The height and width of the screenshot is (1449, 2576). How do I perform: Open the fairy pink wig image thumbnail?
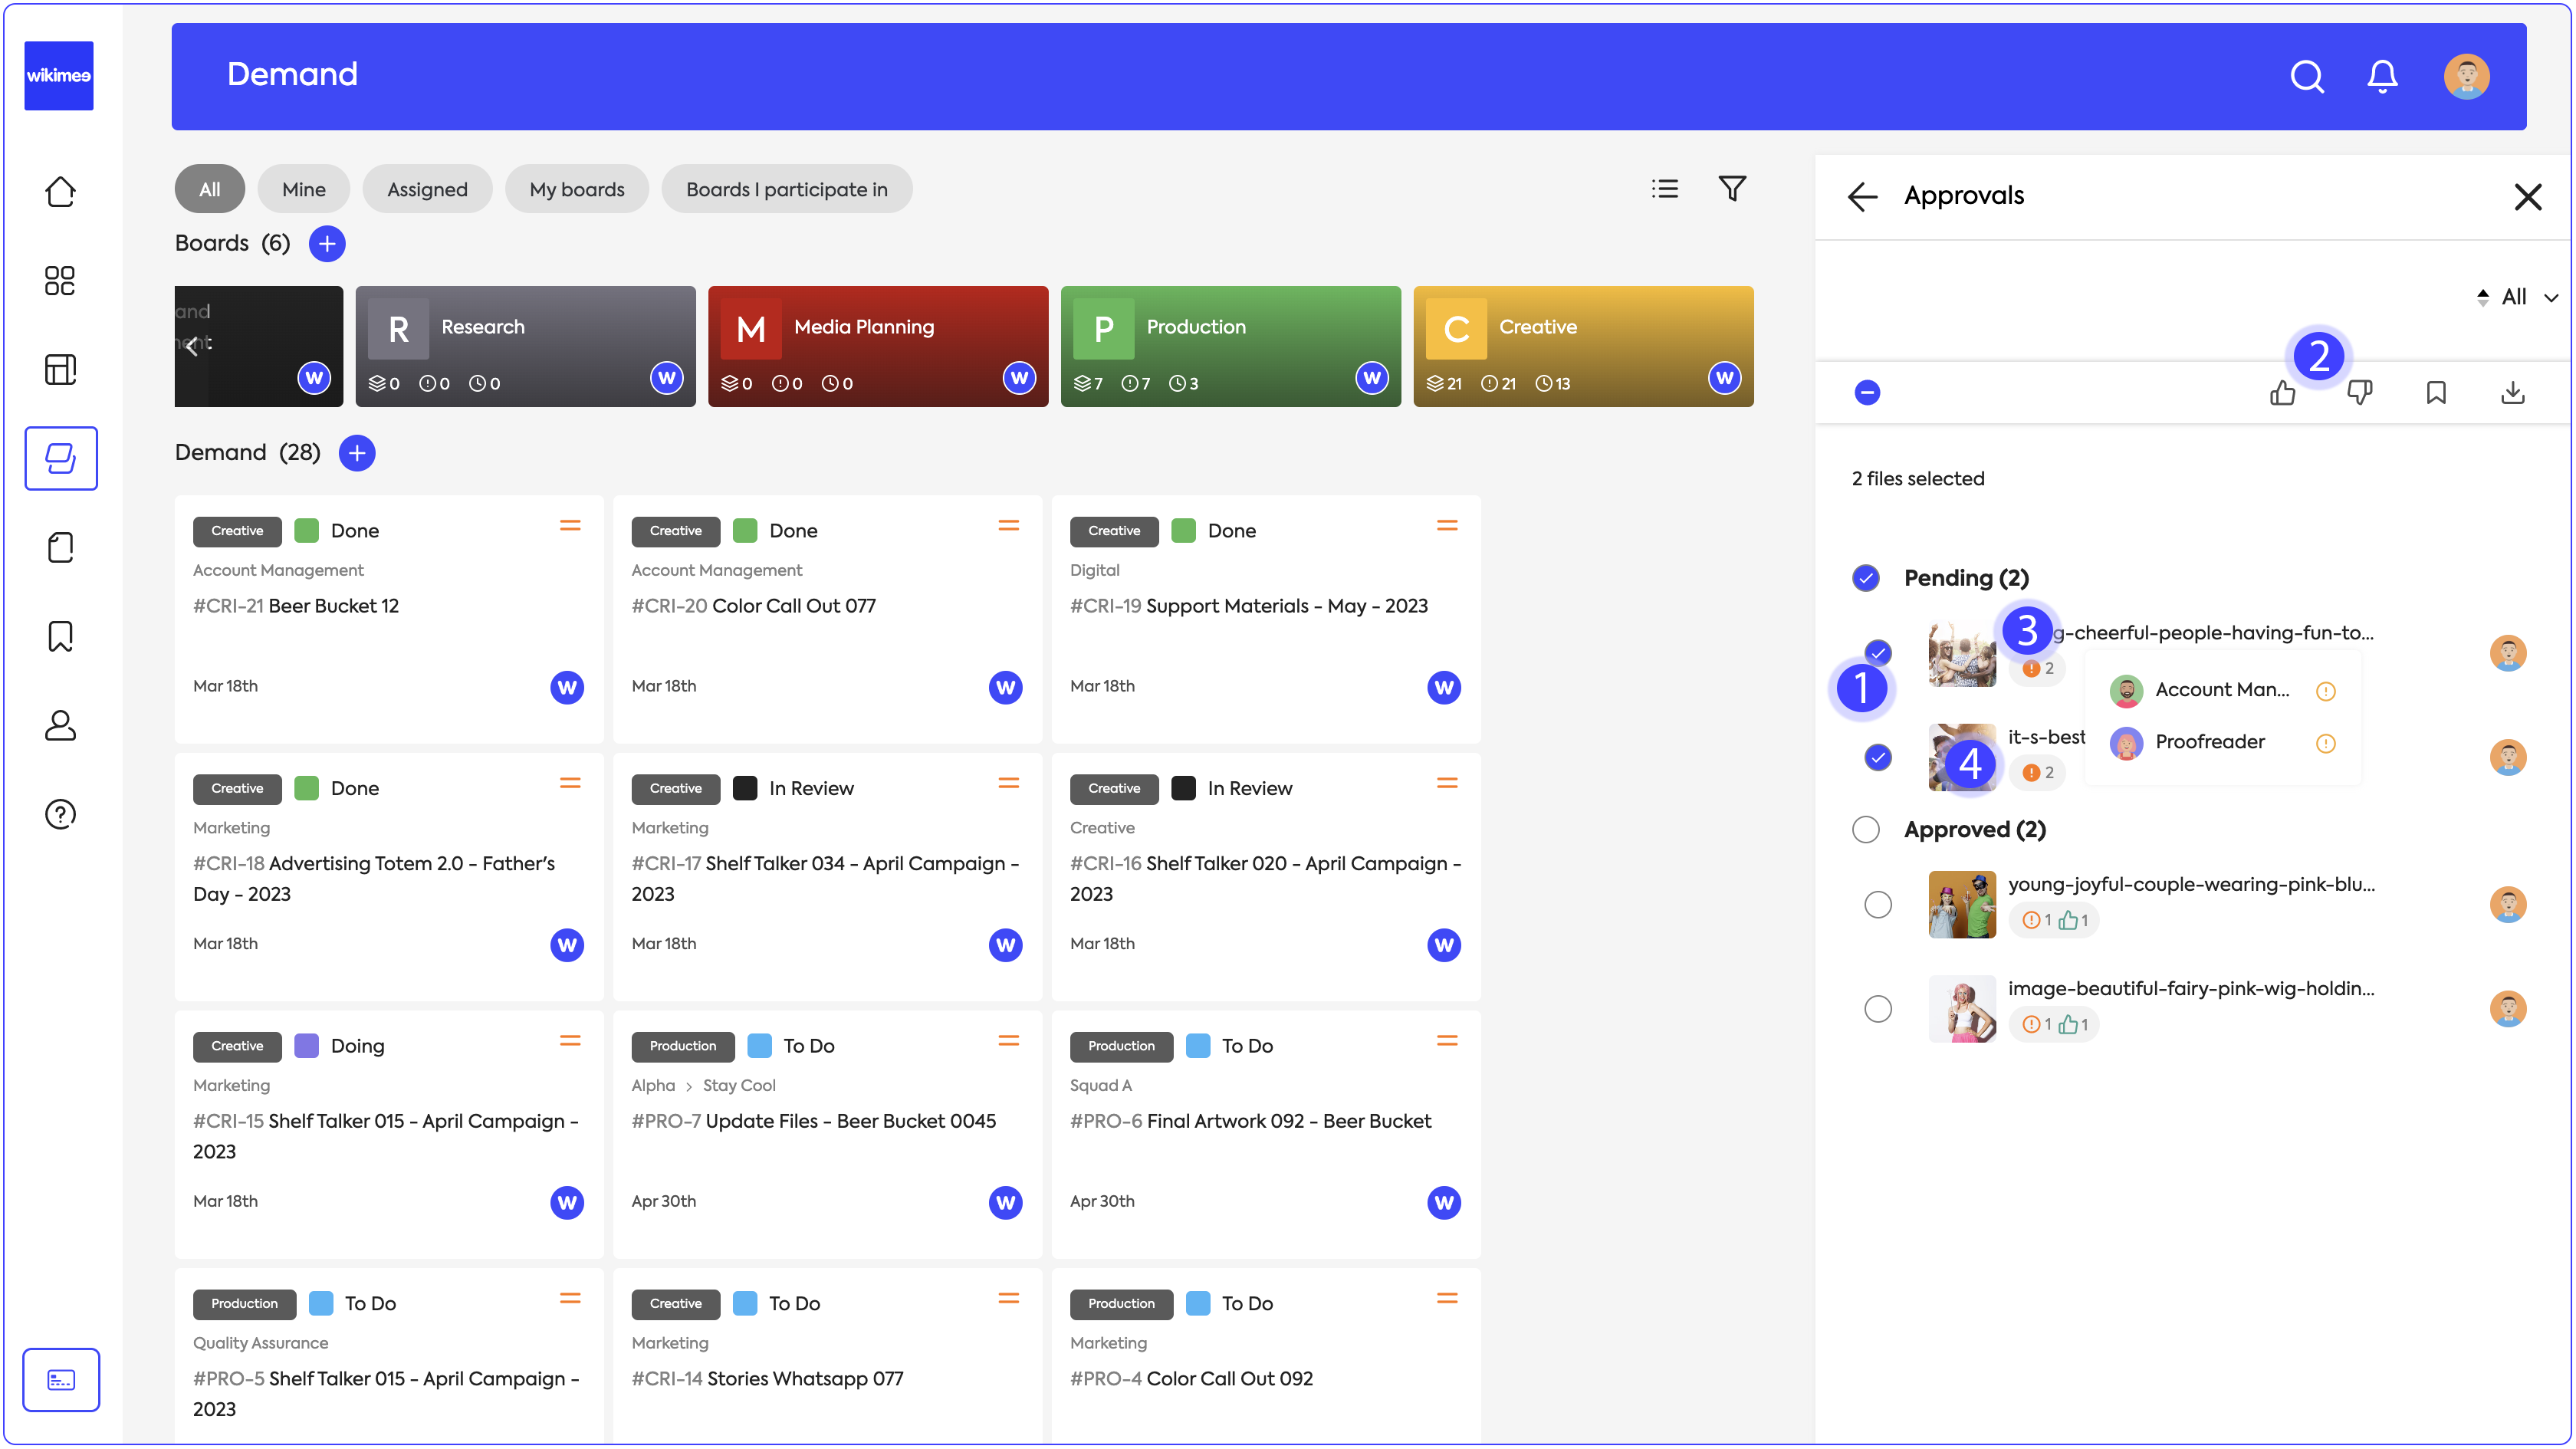(1961, 1009)
